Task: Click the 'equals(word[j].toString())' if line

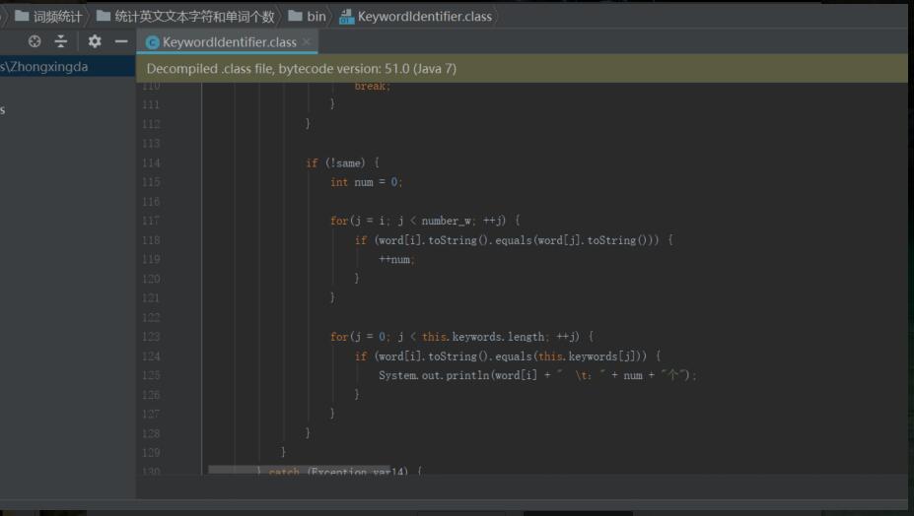Action: (514, 240)
